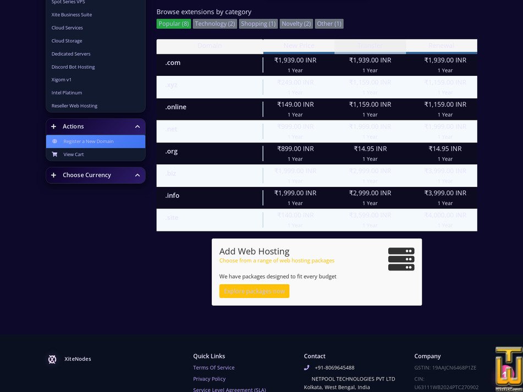
Task: Select the Shopping (1) category filter
Action: point(258,24)
